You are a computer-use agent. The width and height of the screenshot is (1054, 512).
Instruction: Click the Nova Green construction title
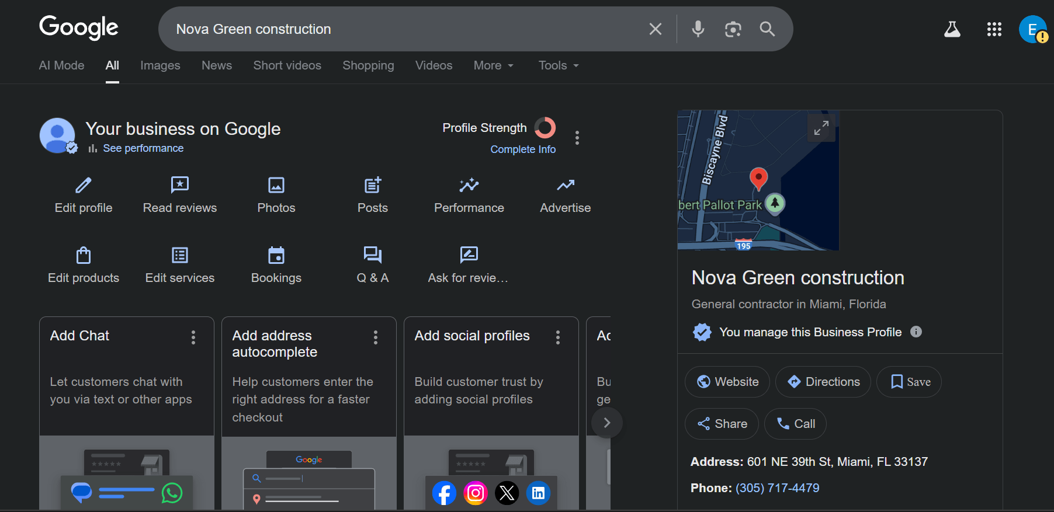(x=798, y=278)
